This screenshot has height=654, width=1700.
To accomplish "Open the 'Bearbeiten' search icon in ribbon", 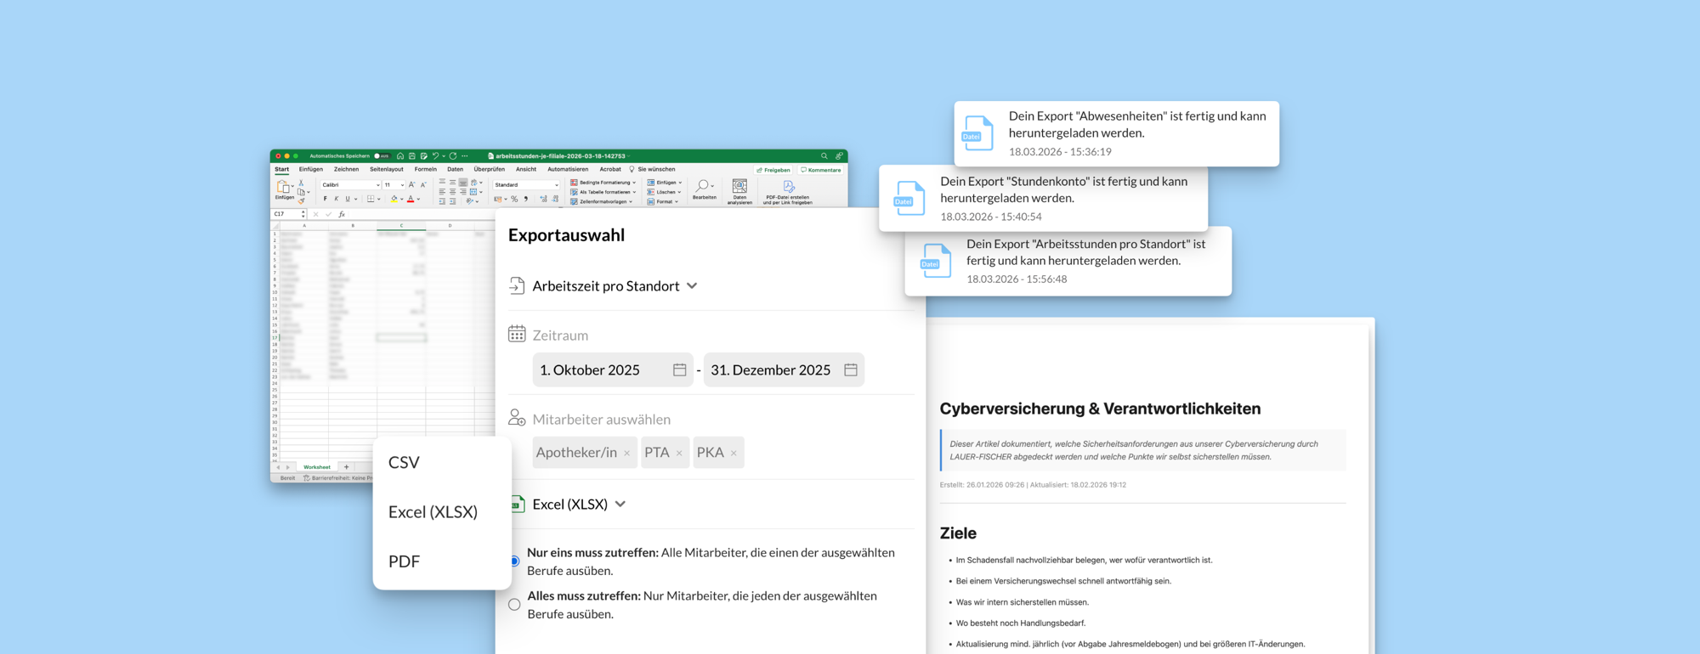I will [703, 186].
